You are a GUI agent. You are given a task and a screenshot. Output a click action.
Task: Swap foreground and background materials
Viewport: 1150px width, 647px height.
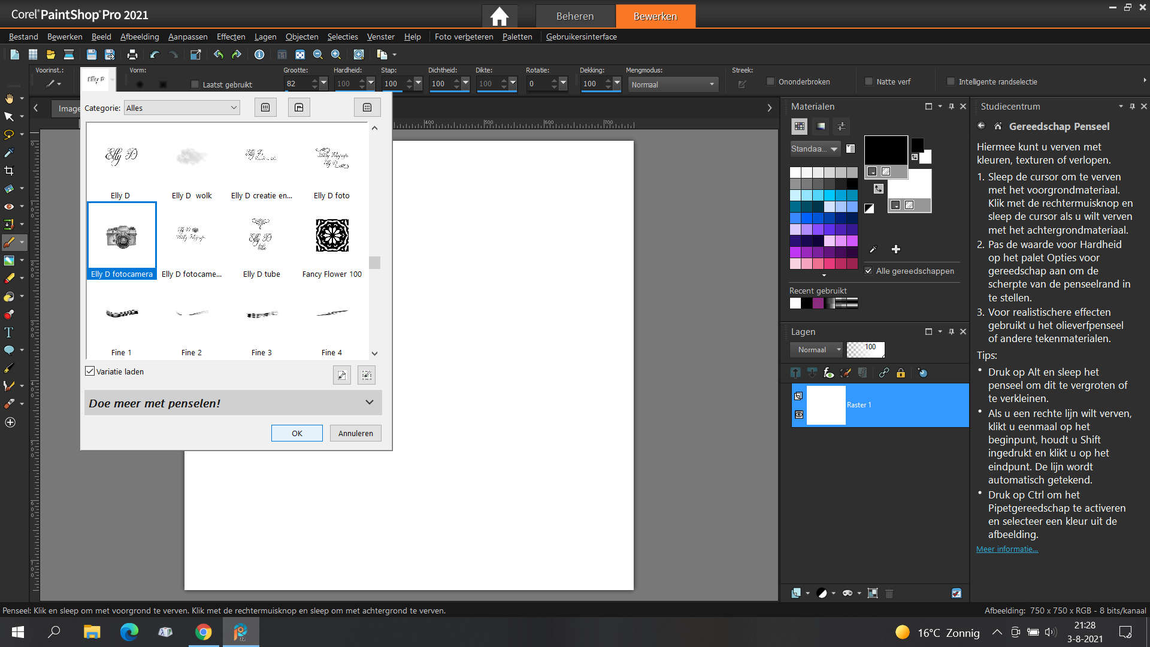tap(879, 189)
